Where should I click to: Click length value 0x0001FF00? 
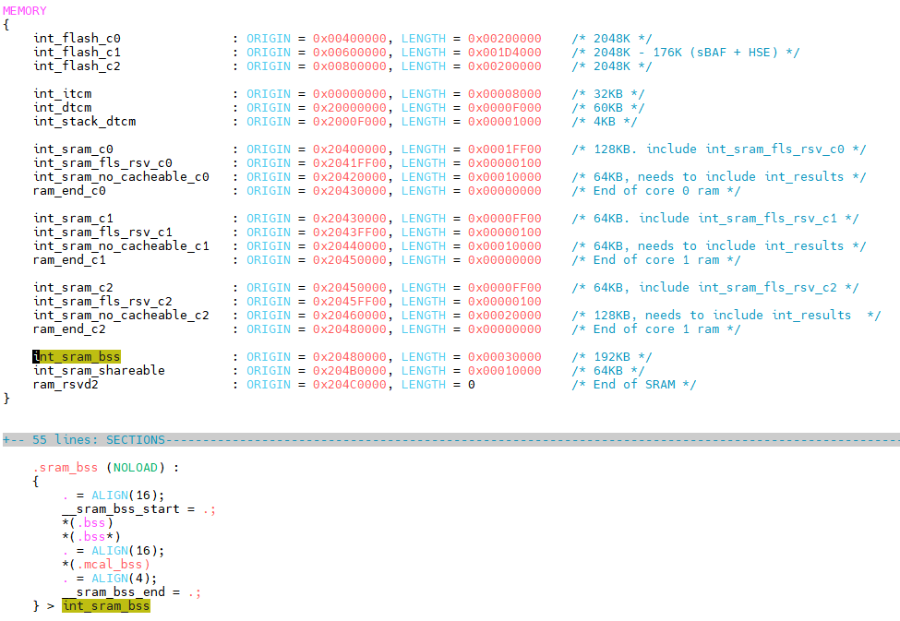[x=505, y=149]
